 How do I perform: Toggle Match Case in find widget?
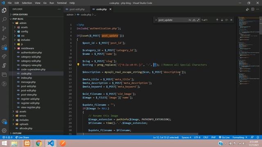(190, 20)
